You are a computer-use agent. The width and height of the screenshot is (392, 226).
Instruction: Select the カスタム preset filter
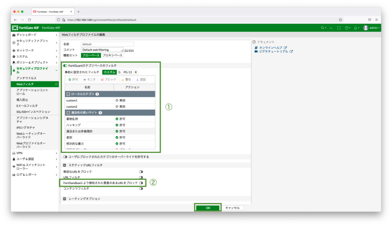pos(109,72)
